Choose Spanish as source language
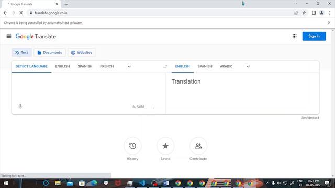 (85, 66)
